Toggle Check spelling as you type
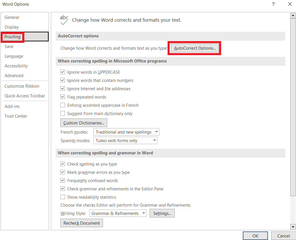Viewport: 296px width, 240px height. pos(62,164)
